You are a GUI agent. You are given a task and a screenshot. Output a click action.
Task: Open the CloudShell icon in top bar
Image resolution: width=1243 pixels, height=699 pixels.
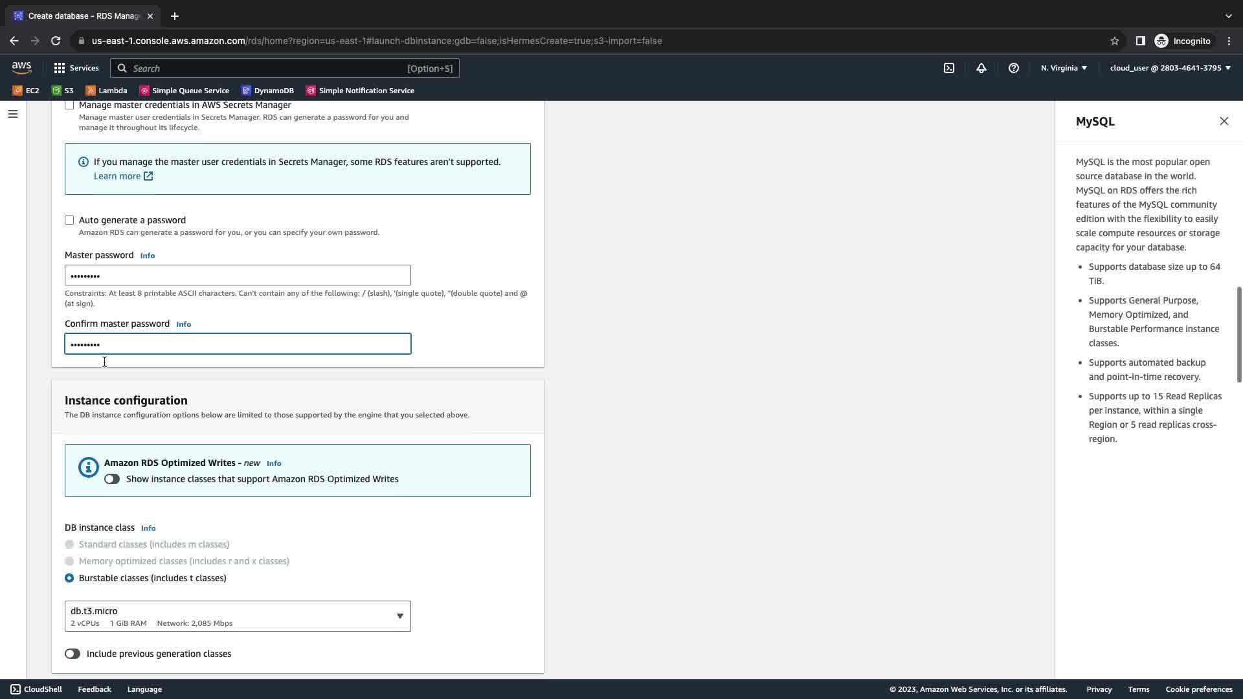(x=948, y=68)
